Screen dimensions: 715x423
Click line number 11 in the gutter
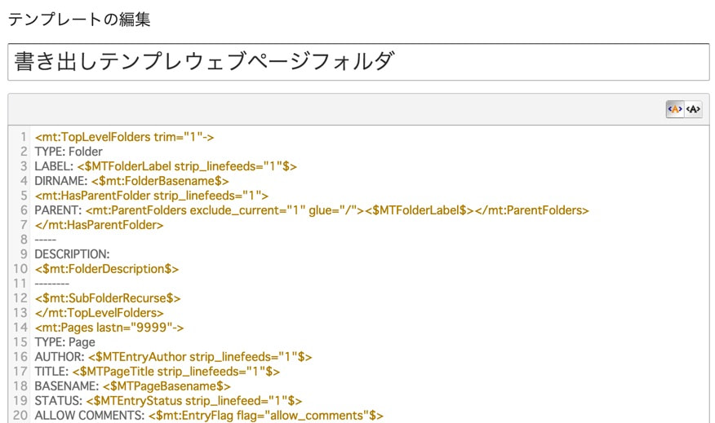(x=20, y=284)
